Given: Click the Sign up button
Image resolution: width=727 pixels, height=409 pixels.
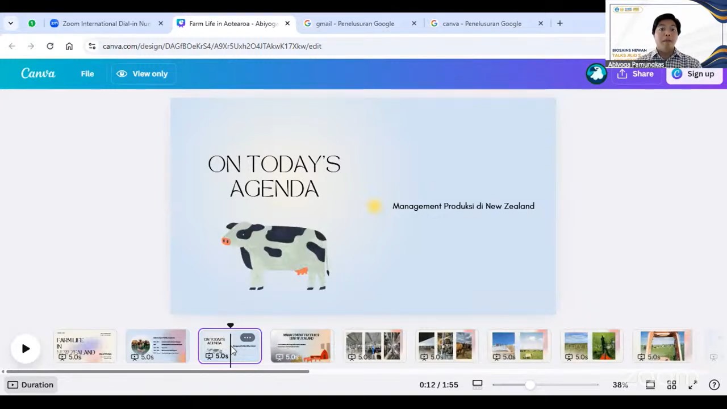Looking at the screenshot, I should [693, 74].
